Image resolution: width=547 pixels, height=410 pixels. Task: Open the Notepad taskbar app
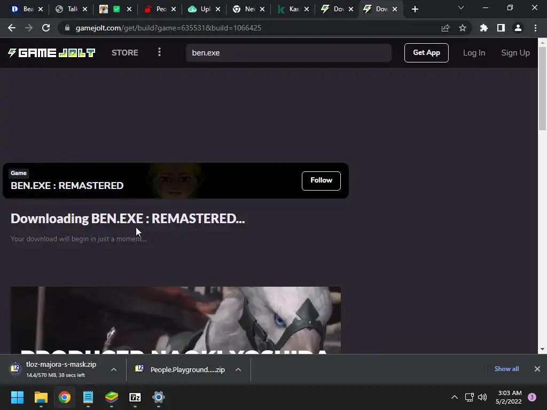[x=88, y=397]
